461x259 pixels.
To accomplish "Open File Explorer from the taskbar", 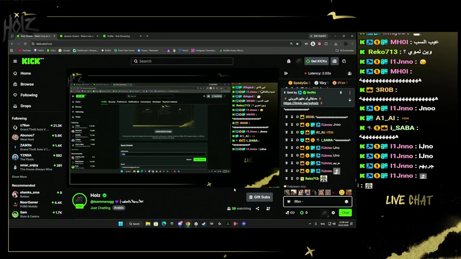I will click(148, 224).
